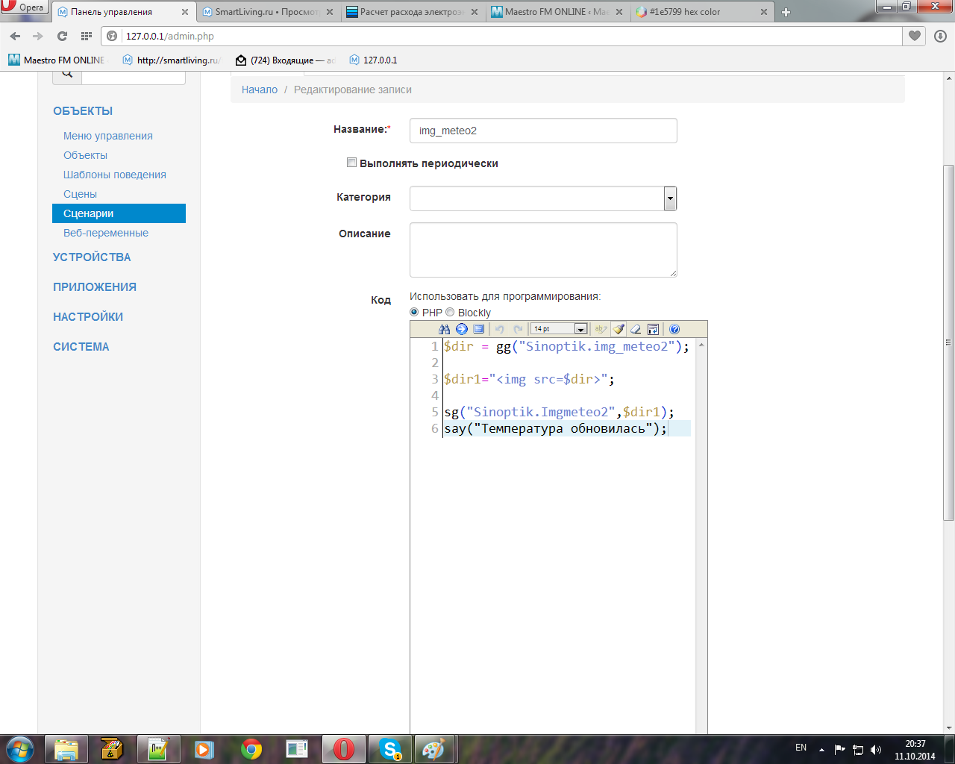Image resolution: width=955 pixels, height=764 pixels.
Task: Click the browser forward arrow
Action: point(38,36)
